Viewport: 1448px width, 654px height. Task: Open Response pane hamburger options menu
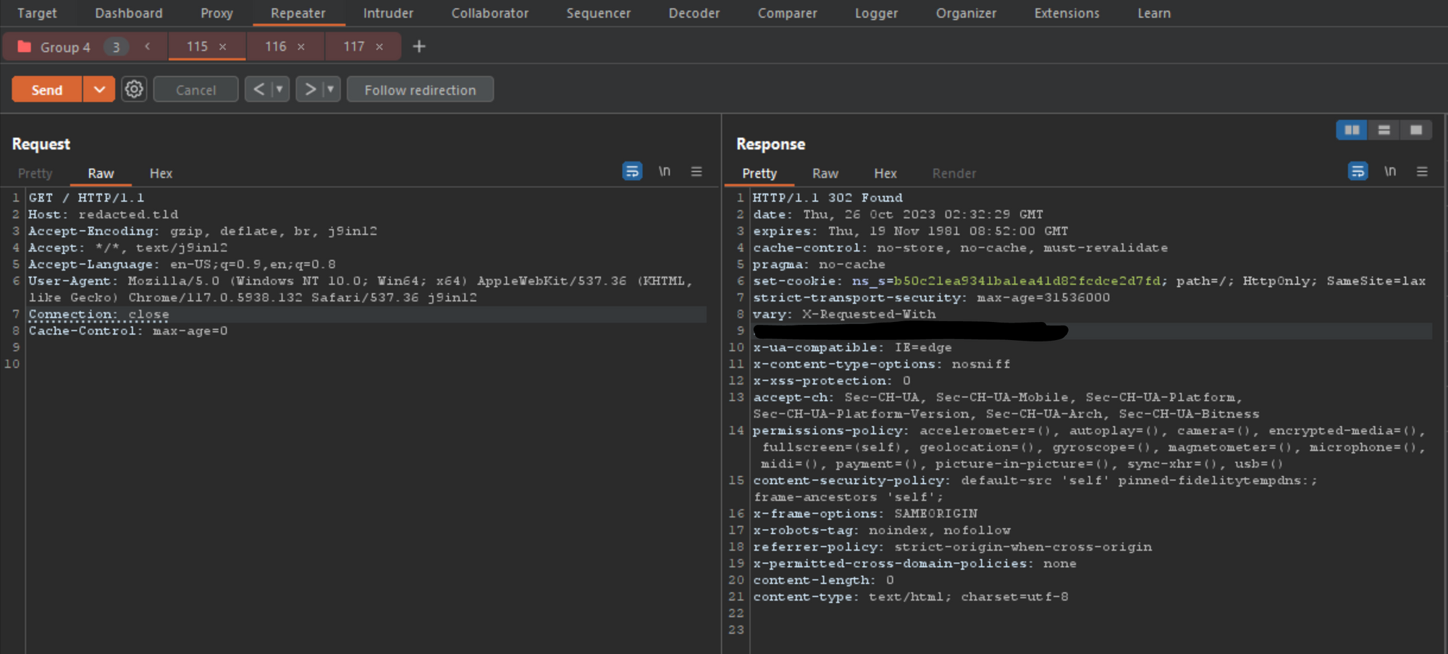click(x=1422, y=171)
